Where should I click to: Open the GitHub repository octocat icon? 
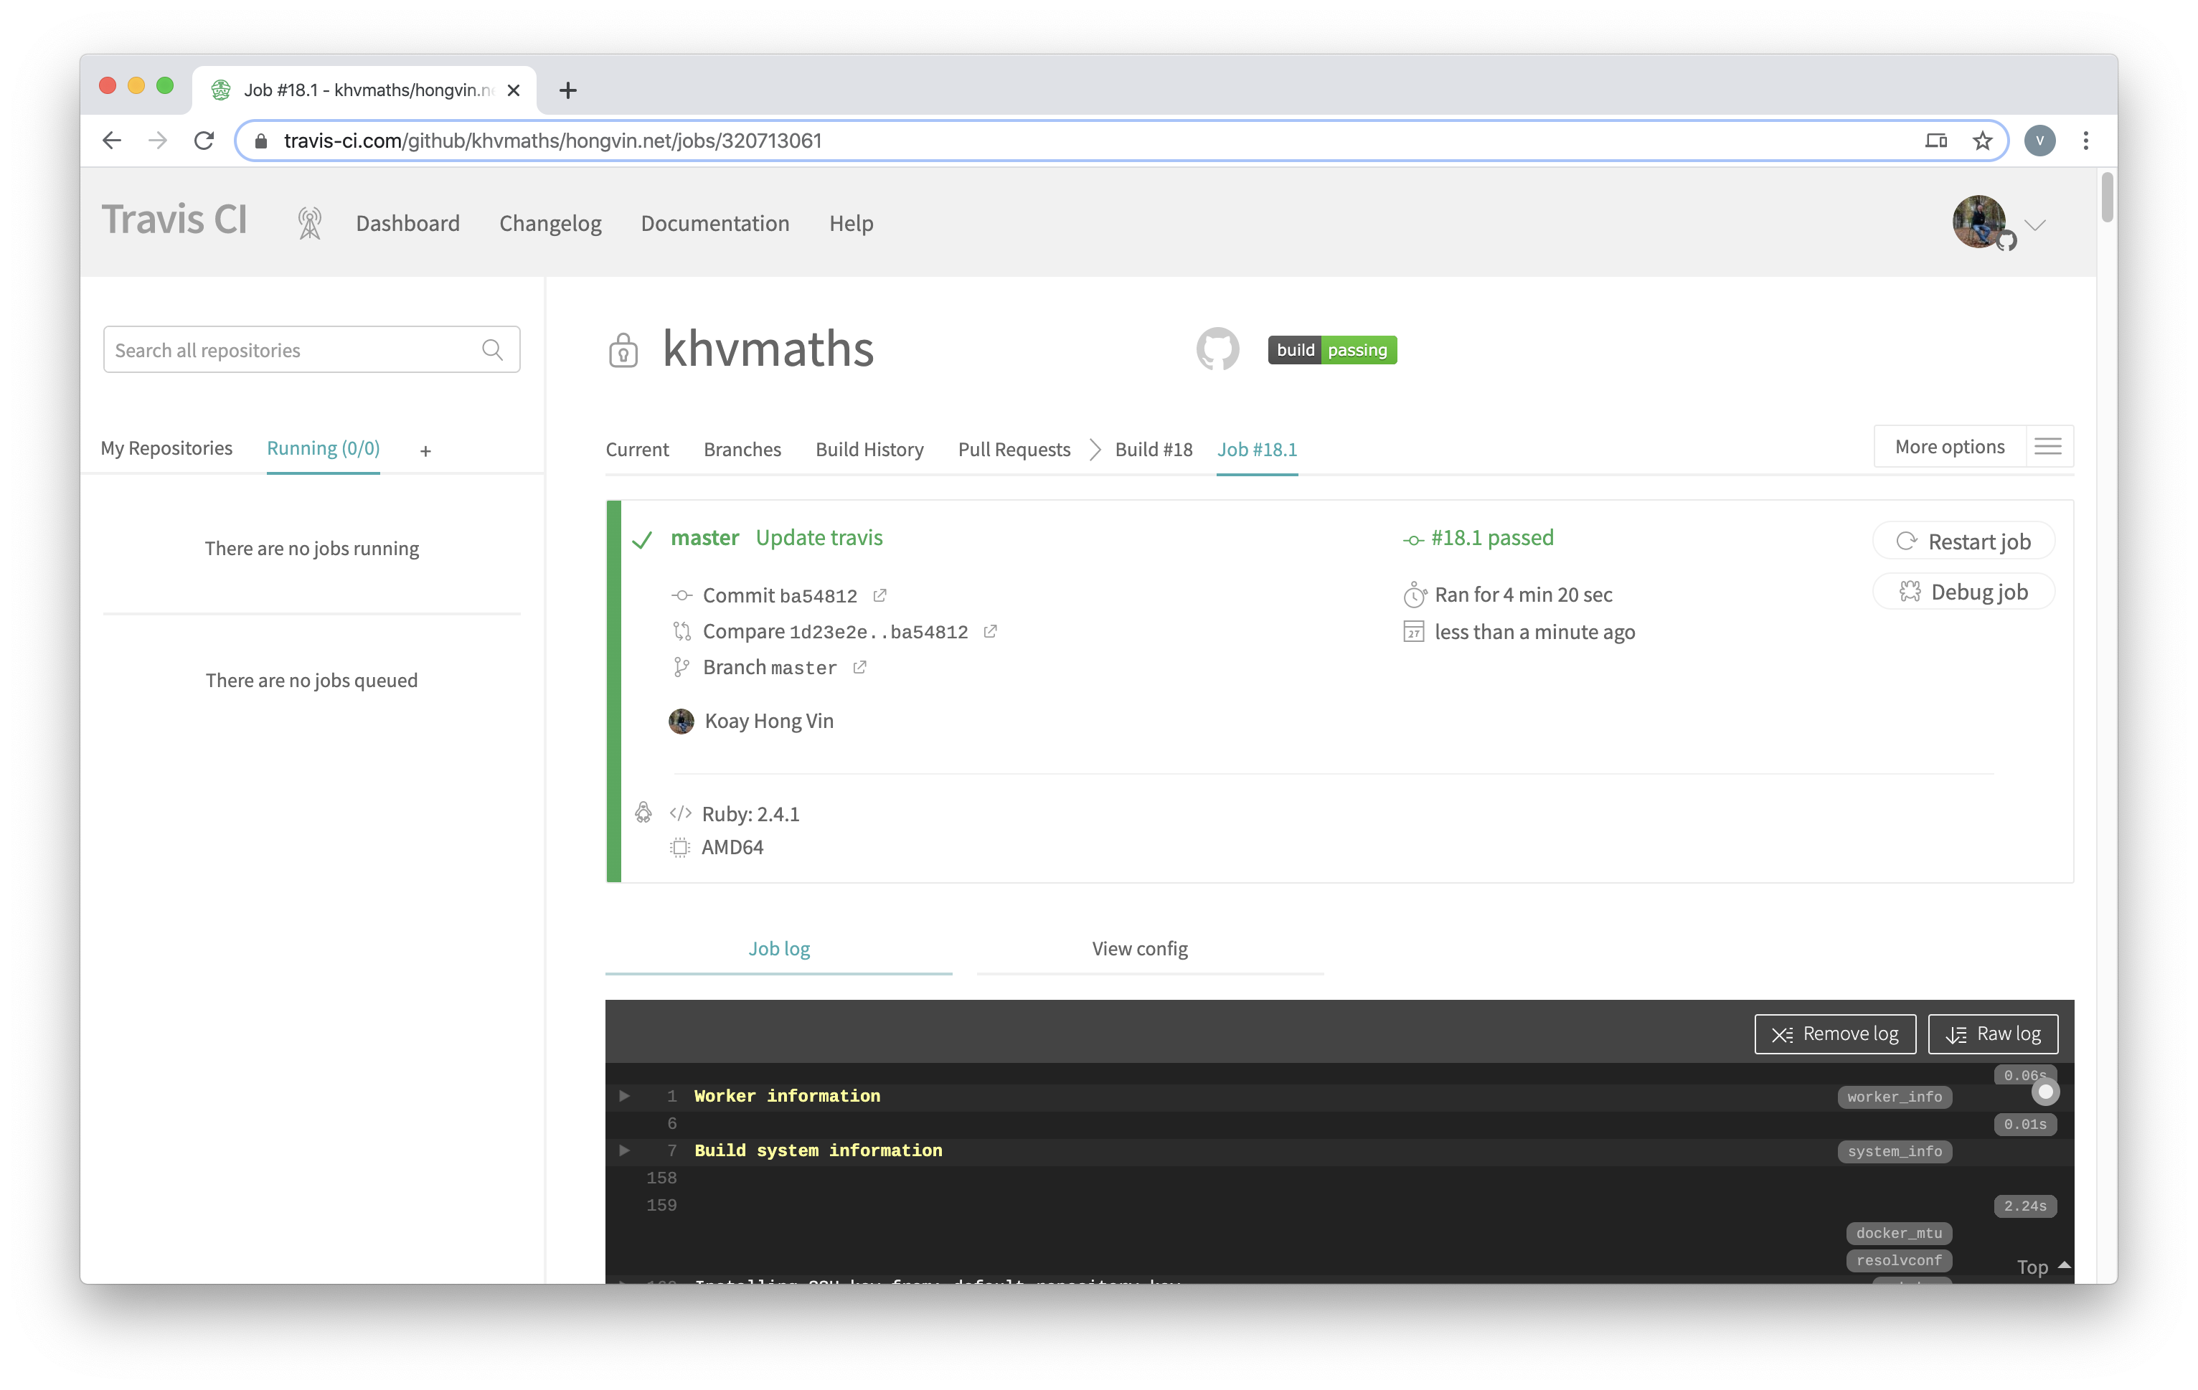pos(1217,349)
